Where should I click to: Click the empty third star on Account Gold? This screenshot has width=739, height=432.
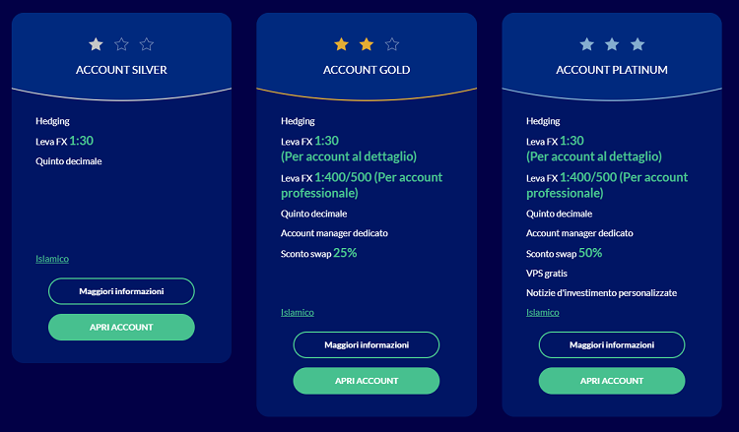pos(391,44)
